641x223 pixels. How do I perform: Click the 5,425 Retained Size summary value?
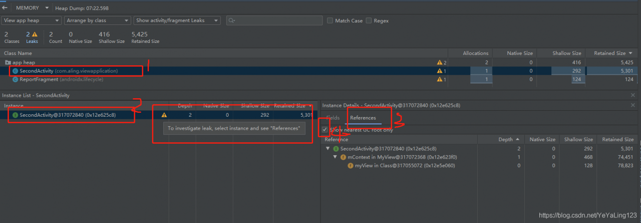tap(140, 34)
